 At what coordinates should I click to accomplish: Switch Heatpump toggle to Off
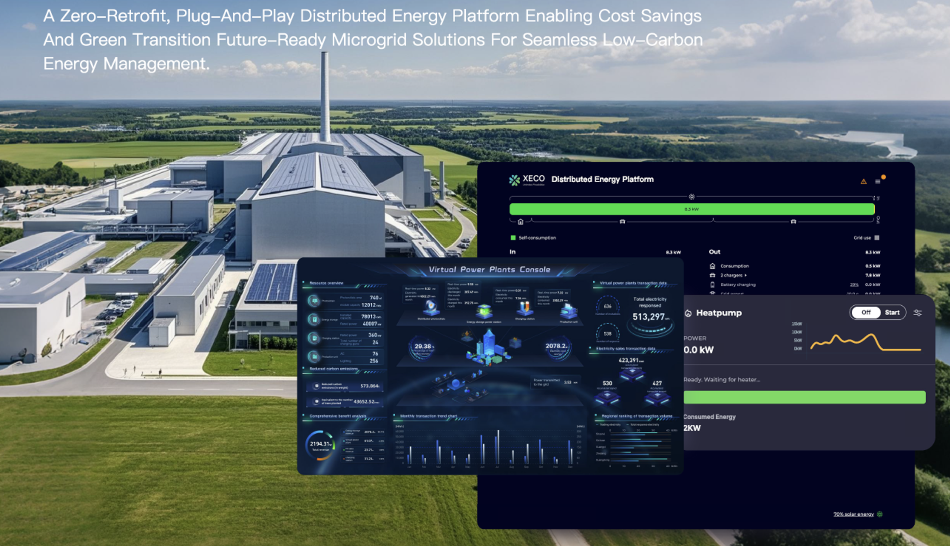point(866,312)
